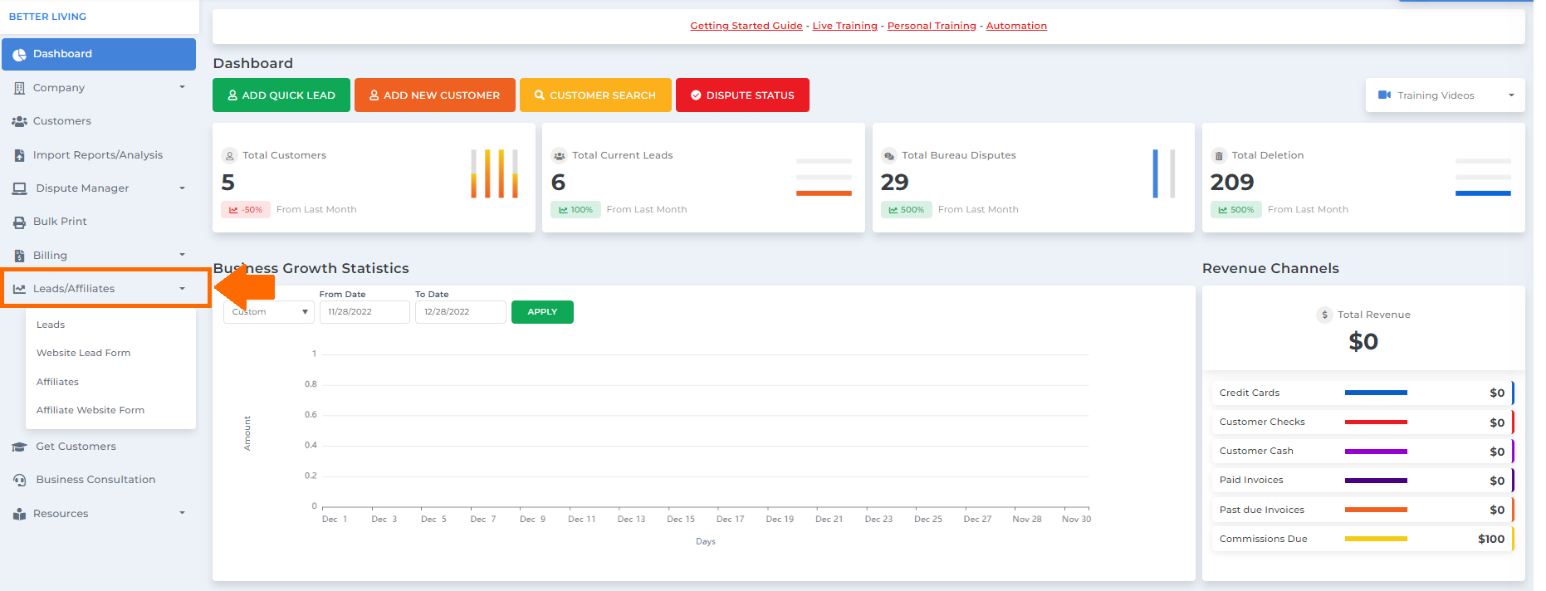Screen dimensions: 1546x591
Task: Click the Total Deletion value 209
Action: (1232, 183)
